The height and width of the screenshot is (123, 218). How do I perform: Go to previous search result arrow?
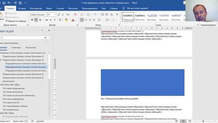[45, 43]
